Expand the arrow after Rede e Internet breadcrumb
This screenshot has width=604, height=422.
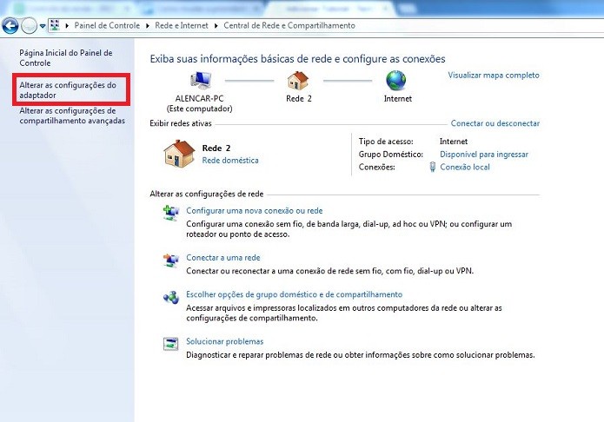[216, 26]
